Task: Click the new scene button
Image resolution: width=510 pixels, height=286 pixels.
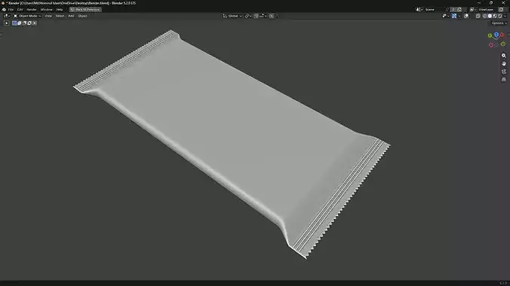Action: pos(459,10)
